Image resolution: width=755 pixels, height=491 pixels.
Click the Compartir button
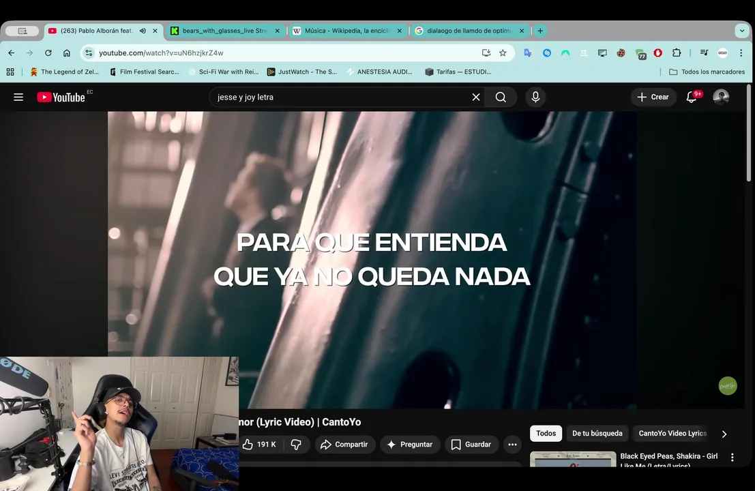coord(344,445)
